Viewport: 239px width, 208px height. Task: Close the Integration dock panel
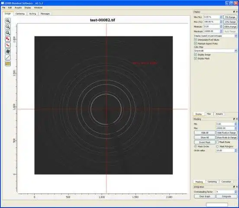pos(237,187)
